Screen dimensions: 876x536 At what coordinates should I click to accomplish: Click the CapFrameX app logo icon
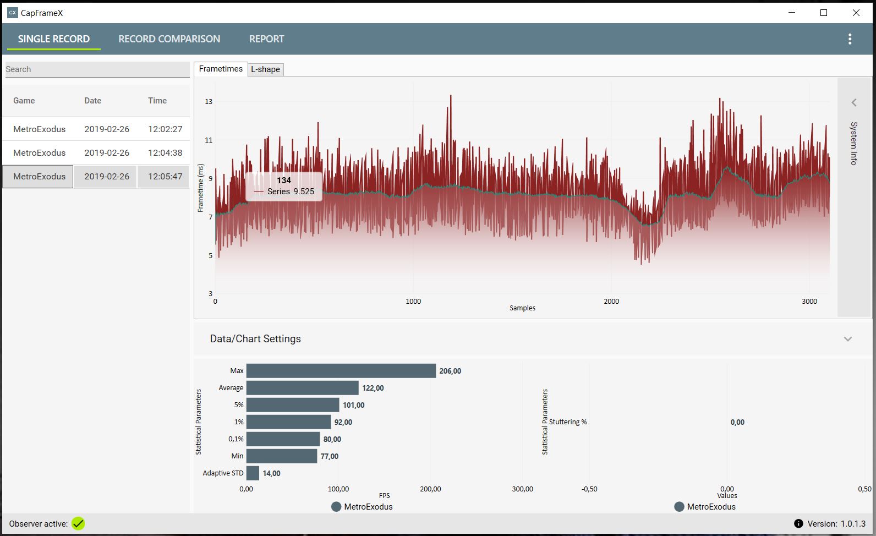(12, 13)
